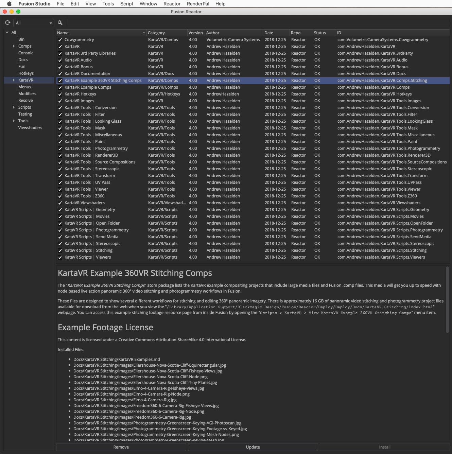Viewport: 452px width, 454px height.
Task: Open the Script menu
Action: pos(127,4)
